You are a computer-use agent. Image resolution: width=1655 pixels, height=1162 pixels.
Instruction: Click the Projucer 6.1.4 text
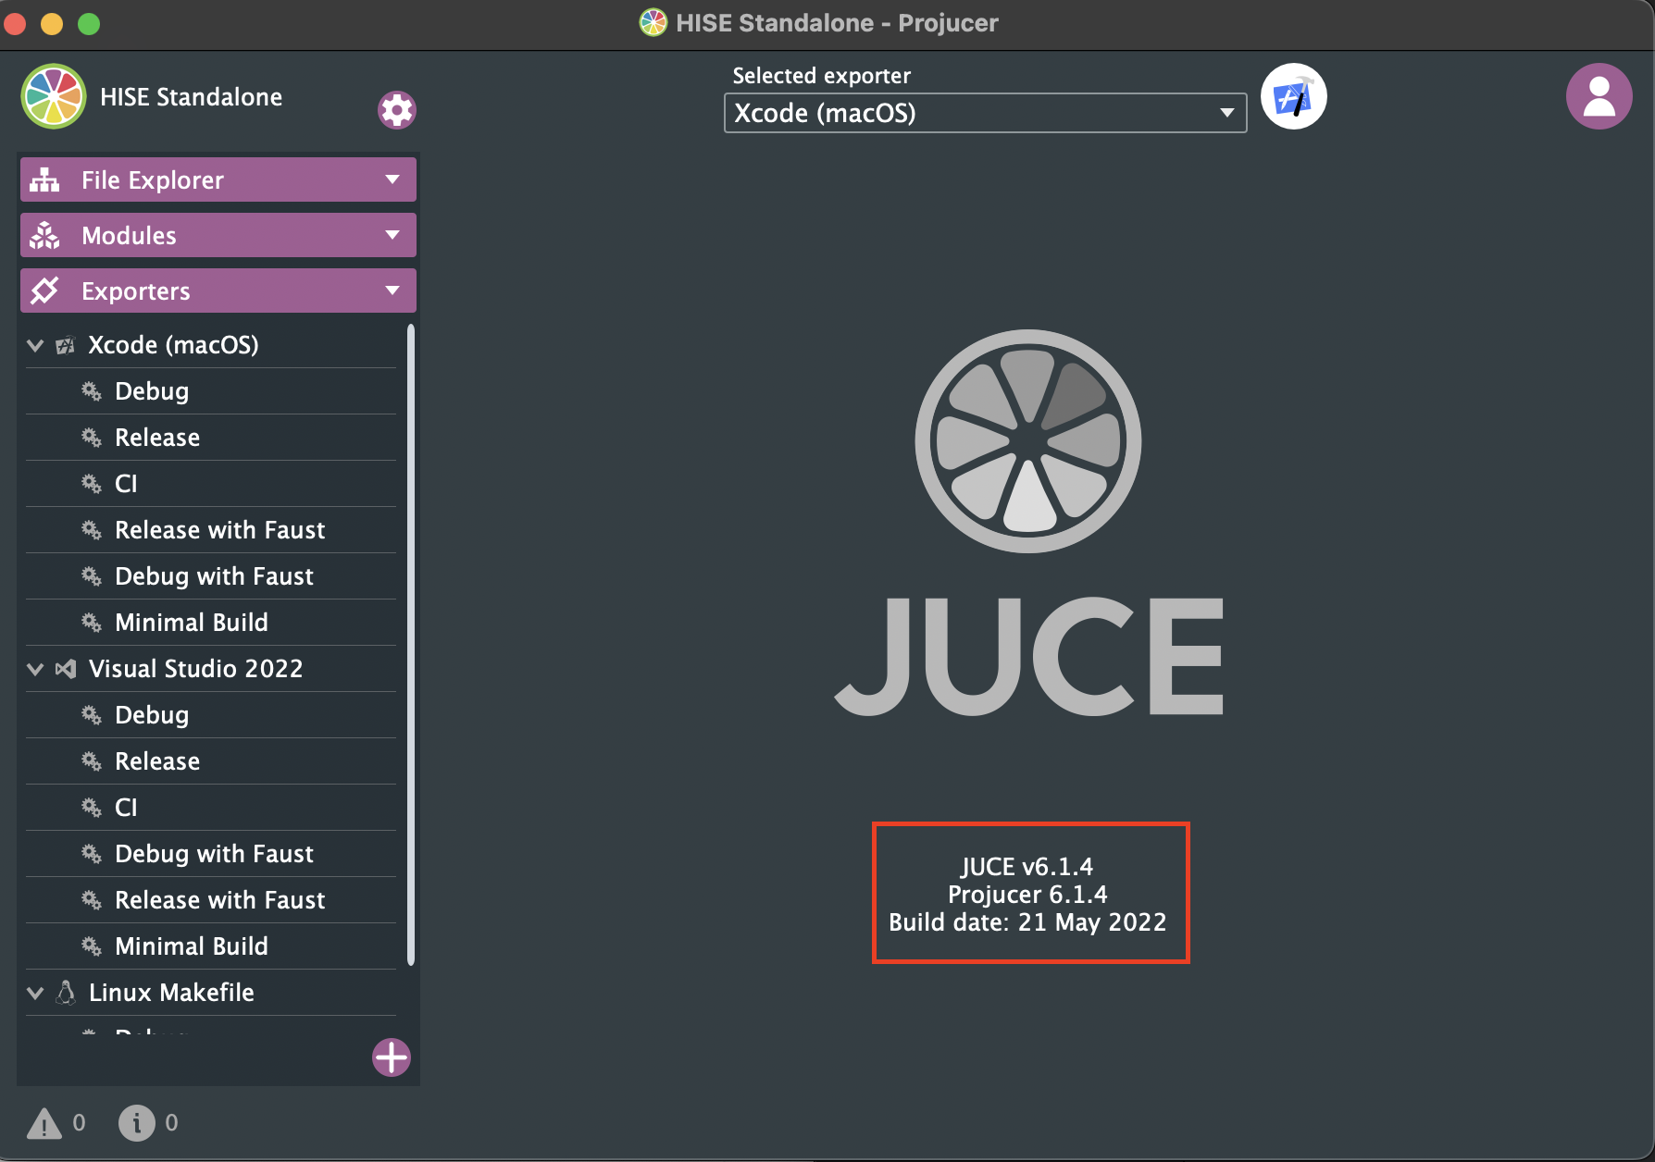pyautogui.click(x=1027, y=895)
